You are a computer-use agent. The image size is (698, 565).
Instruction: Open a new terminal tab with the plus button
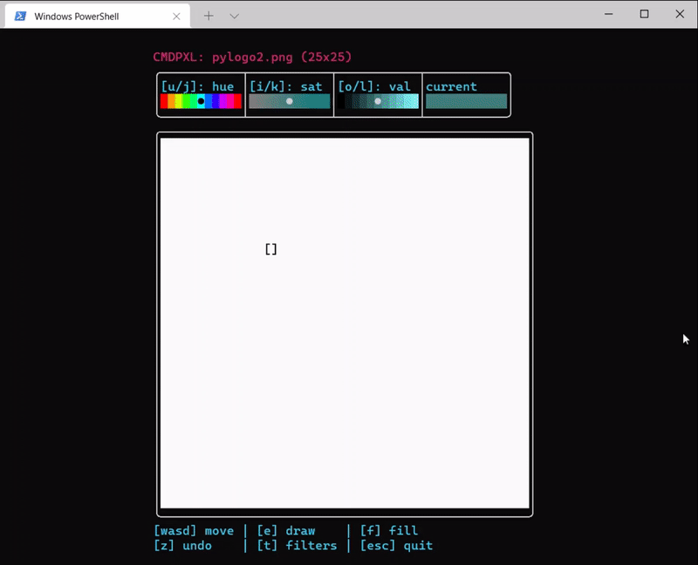[208, 15]
